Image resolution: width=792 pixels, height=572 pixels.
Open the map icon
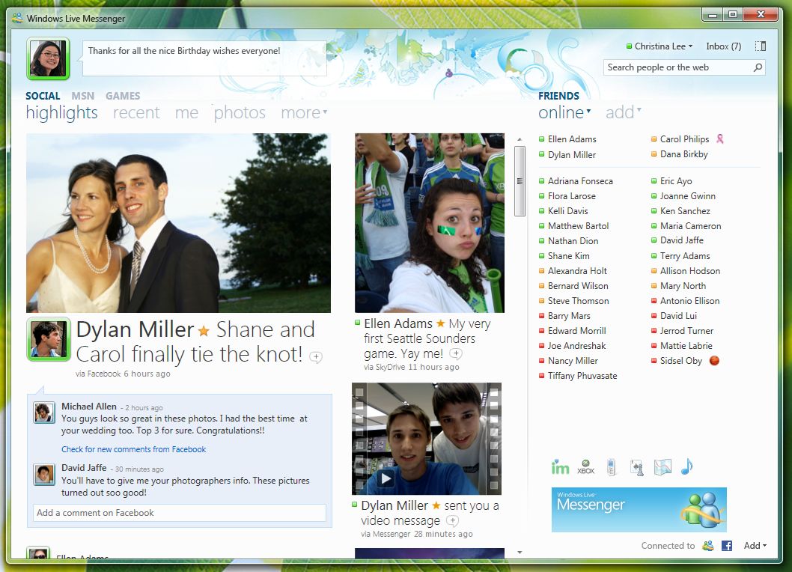[x=662, y=467]
